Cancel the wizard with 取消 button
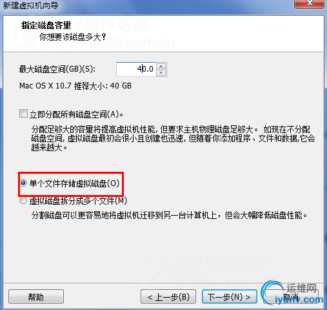The image size is (327, 310). 291,296
